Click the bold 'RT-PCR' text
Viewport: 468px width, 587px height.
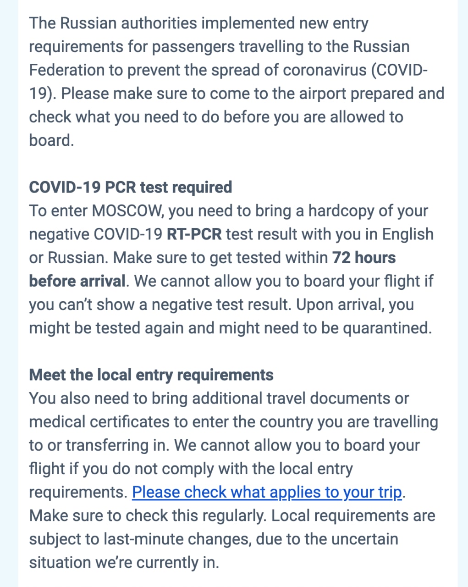coord(194,234)
